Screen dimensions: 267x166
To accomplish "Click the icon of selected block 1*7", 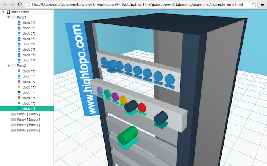I will click(19, 108).
